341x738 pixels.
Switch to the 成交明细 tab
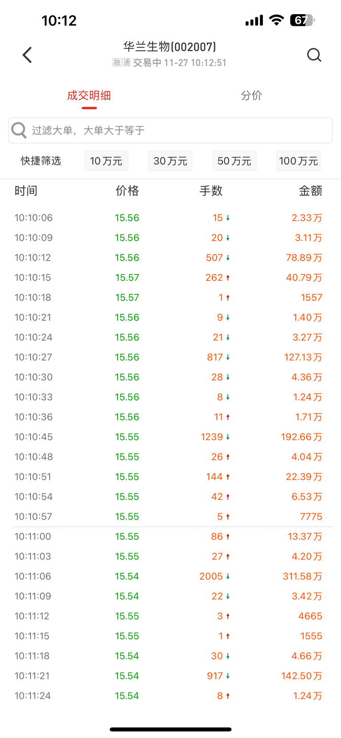[x=89, y=95]
